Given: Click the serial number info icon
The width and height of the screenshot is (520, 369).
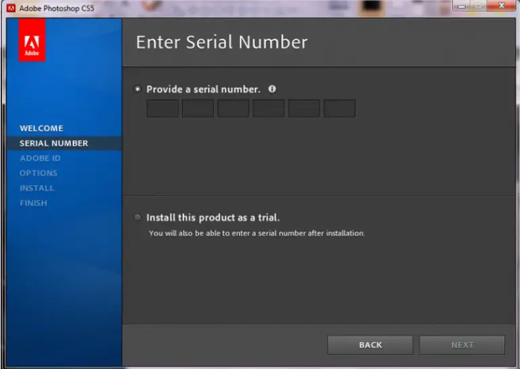Looking at the screenshot, I should pos(272,89).
